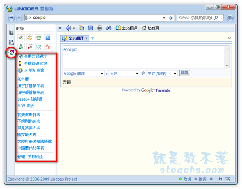
Task: Open the 不規則動詞表 link
Action: click(x=29, y=121)
